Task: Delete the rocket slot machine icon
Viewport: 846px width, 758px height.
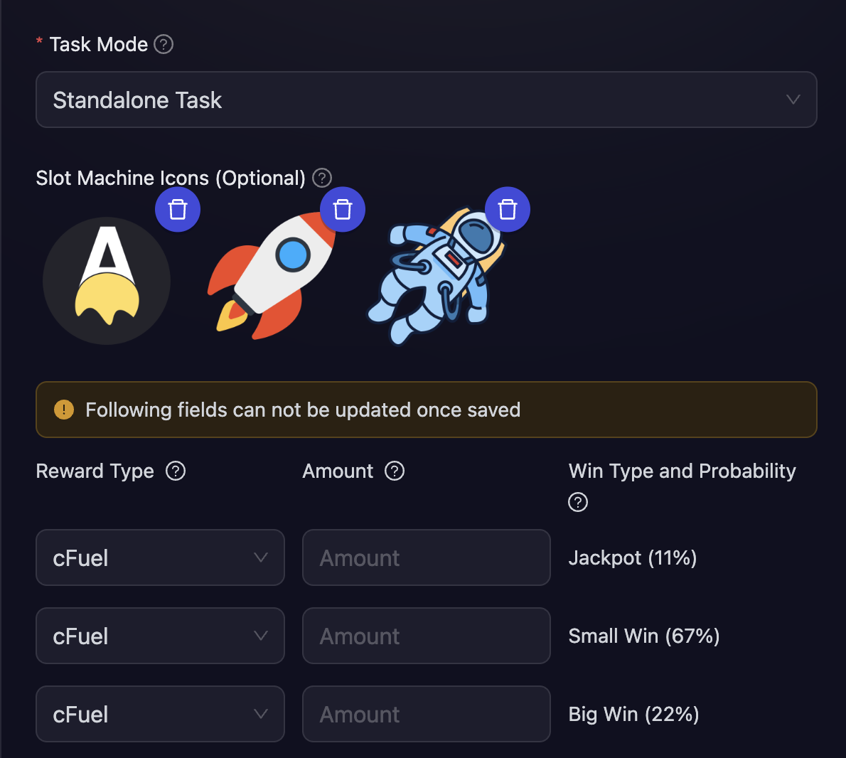Action: tap(343, 209)
